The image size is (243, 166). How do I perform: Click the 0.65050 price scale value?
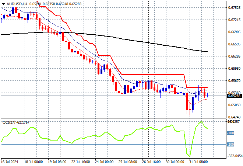tap(234, 105)
